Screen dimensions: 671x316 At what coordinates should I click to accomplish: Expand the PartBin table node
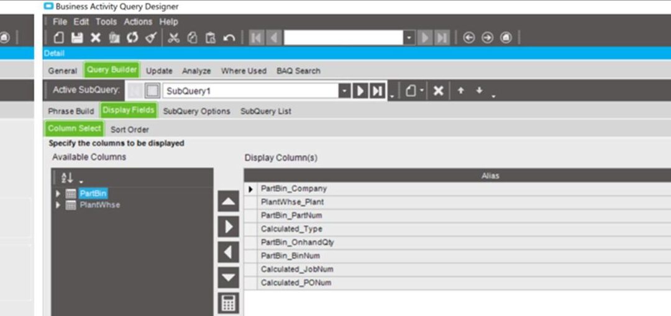58,194
